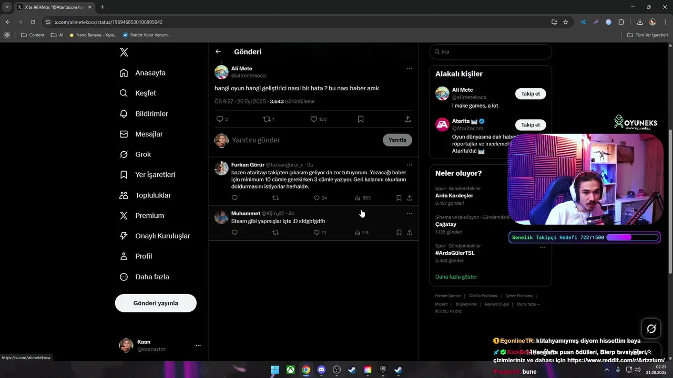
Task: Like Muhammet's reply with 13 likes
Action: 320,233
